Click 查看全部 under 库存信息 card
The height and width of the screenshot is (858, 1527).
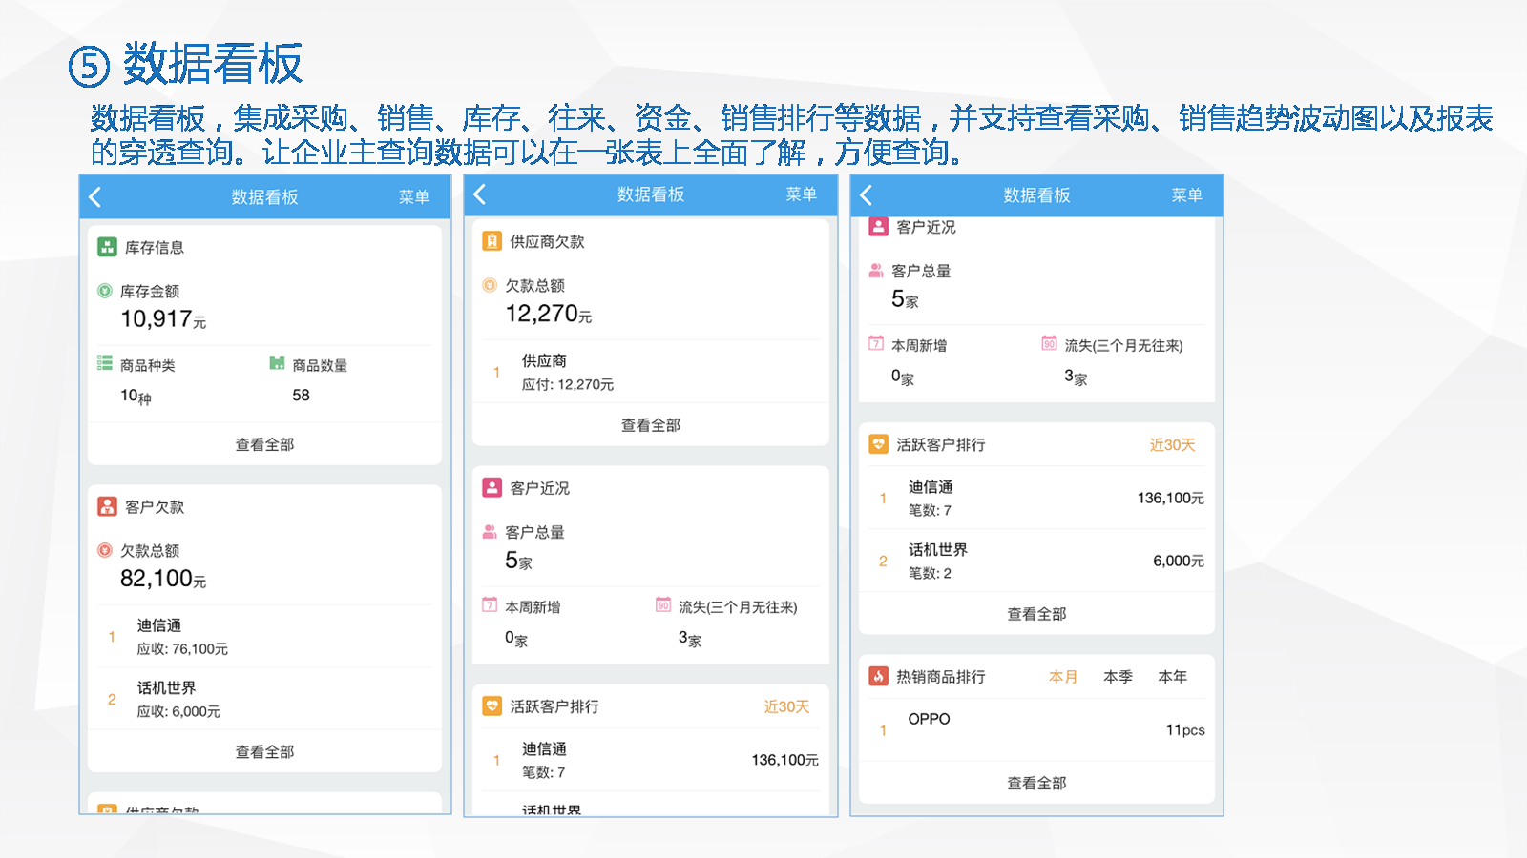tap(264, 444)
